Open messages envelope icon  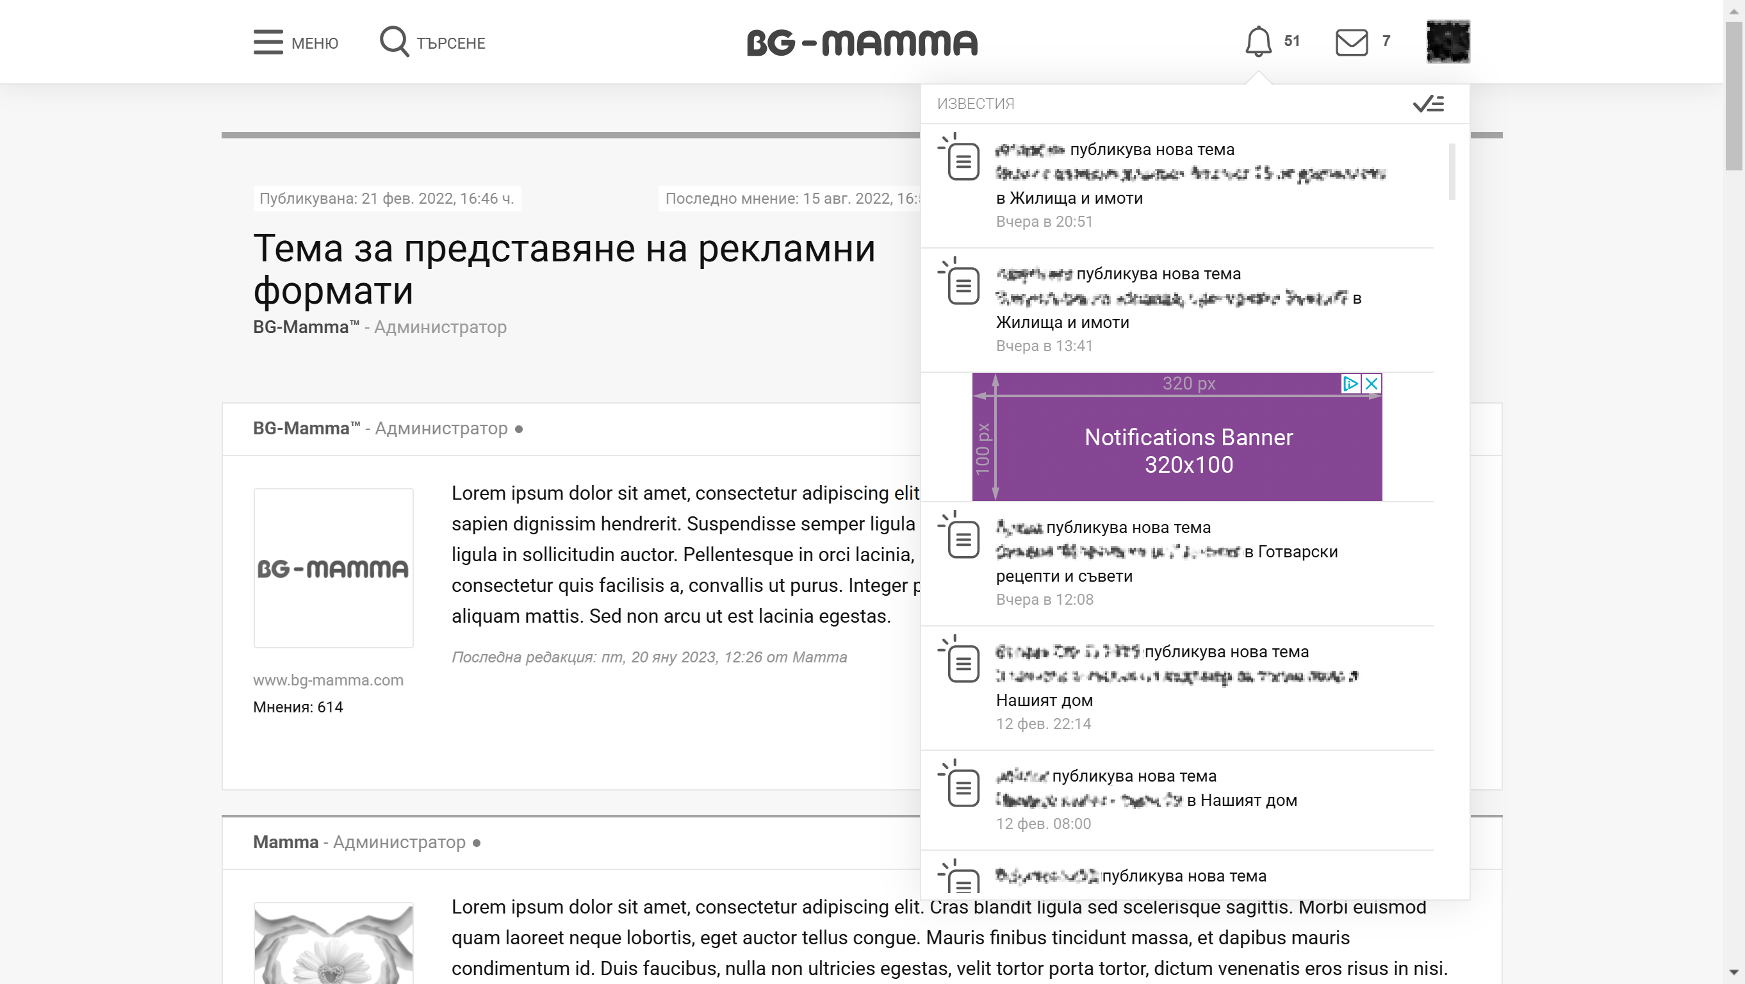click(1352, 42)
